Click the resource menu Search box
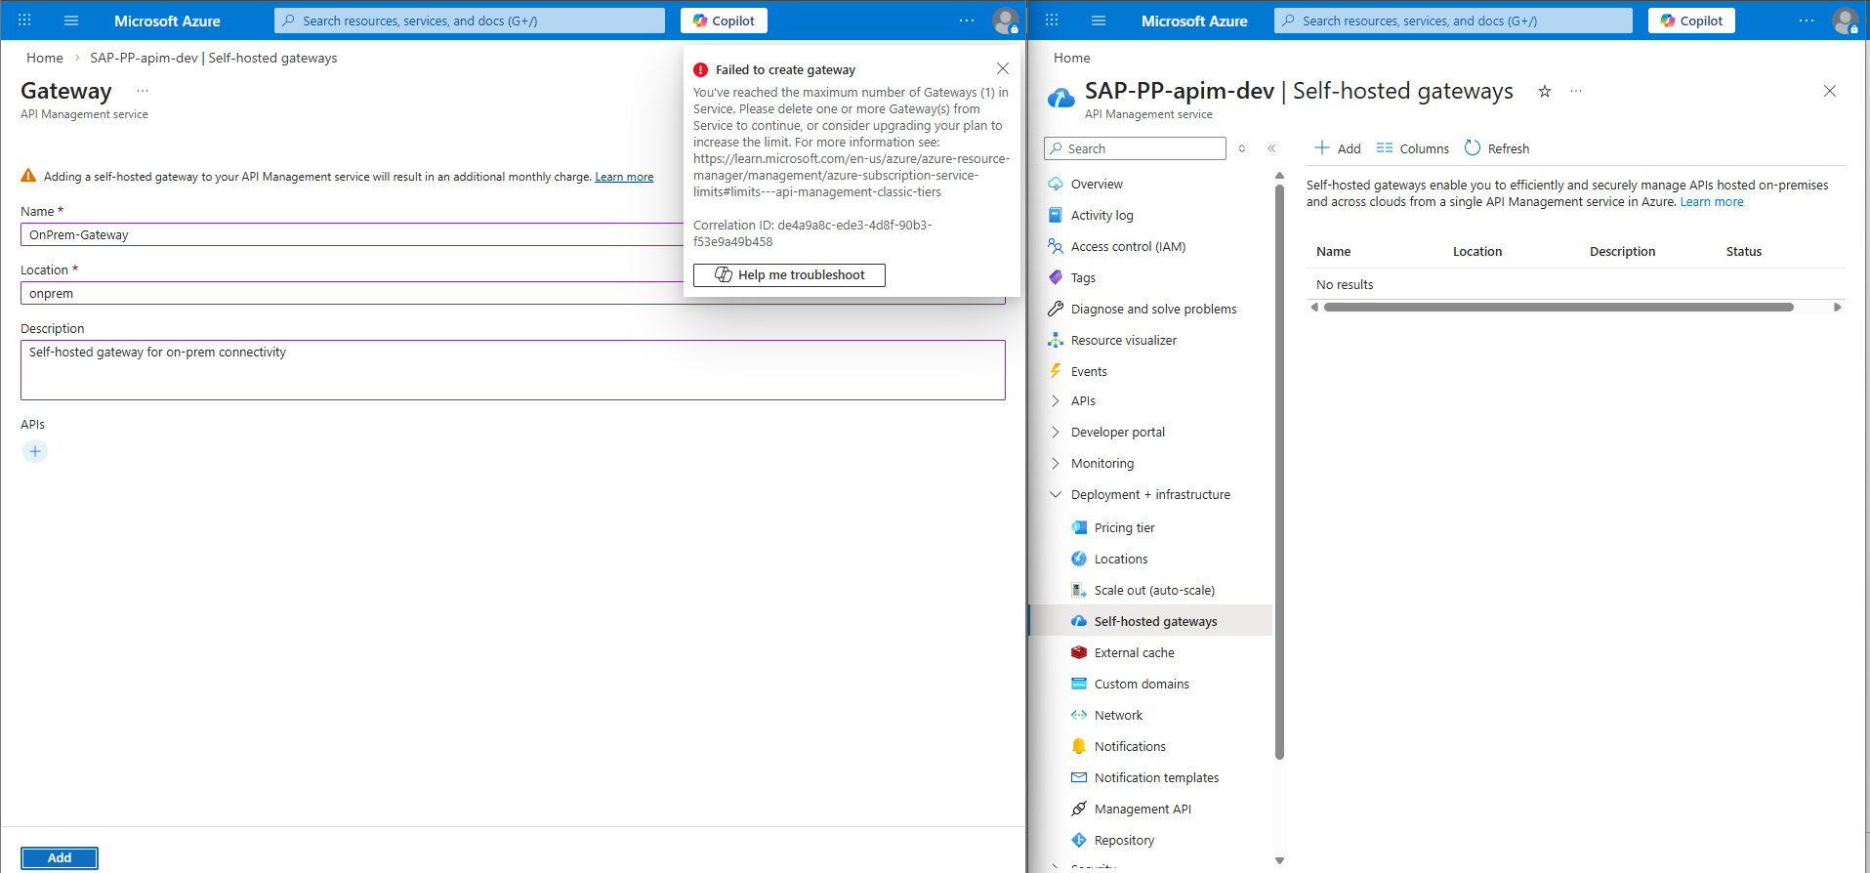Image resolution: width=1870 pixels, height=873 pixels. 1135,148
